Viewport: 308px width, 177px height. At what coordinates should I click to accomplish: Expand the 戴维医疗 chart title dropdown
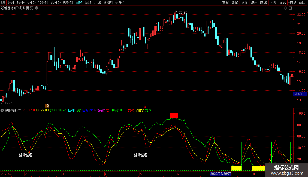[37, 8]
